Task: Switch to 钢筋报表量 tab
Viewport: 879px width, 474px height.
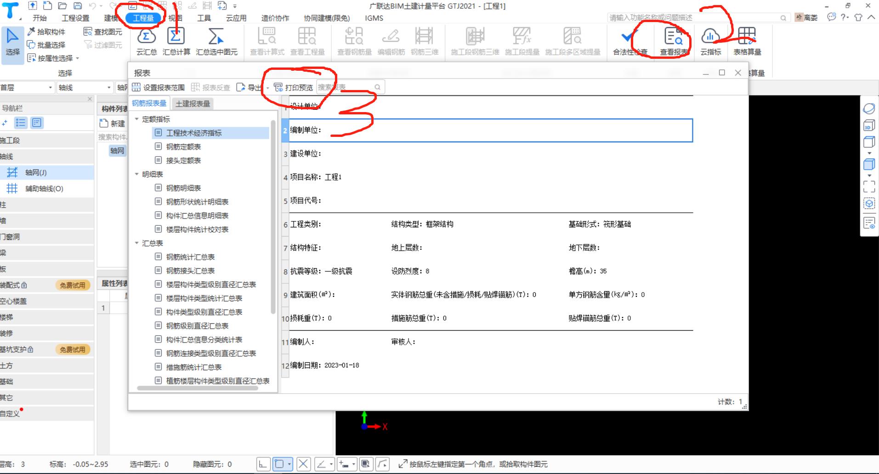Action: tap(149, 103)
